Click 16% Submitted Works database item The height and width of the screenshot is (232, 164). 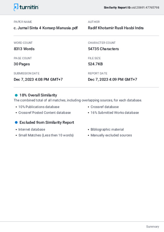pyautogui.click(x=115, y=113)
